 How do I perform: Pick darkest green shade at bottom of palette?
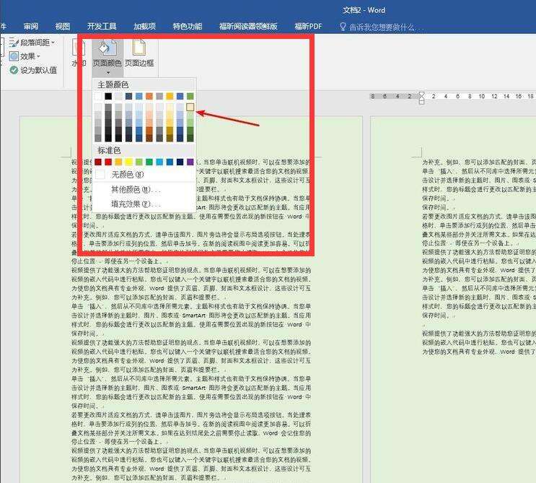[190, 138]
